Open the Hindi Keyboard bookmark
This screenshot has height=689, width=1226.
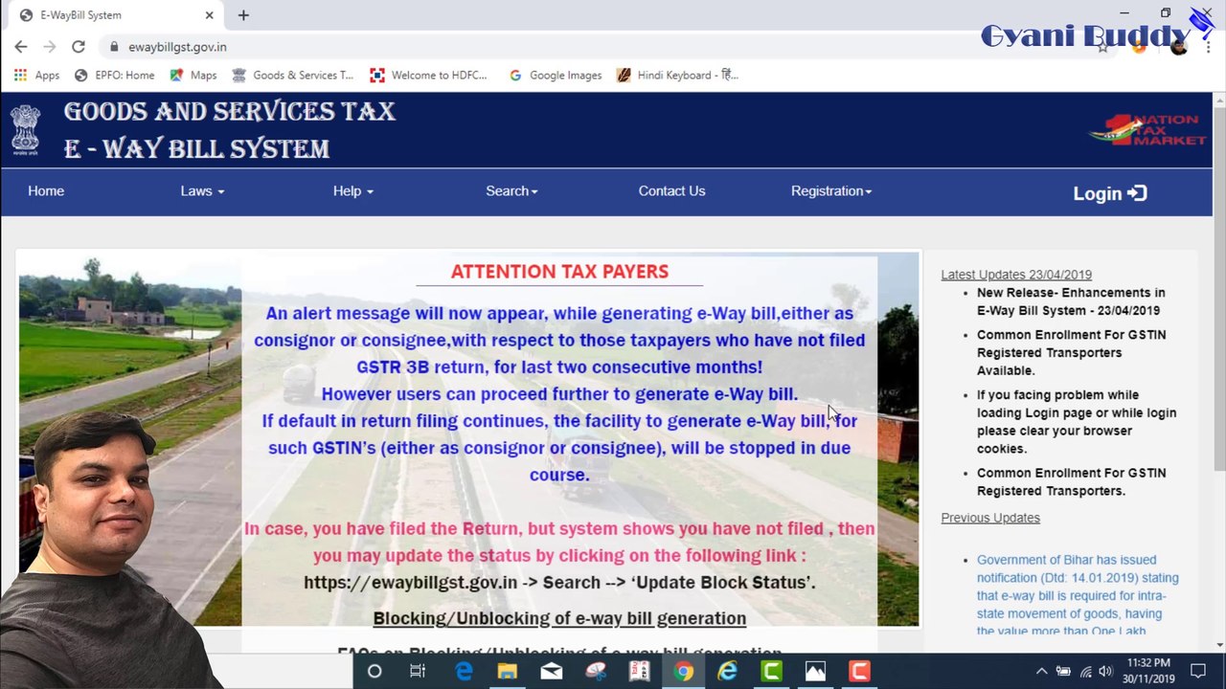click(677, 75)
